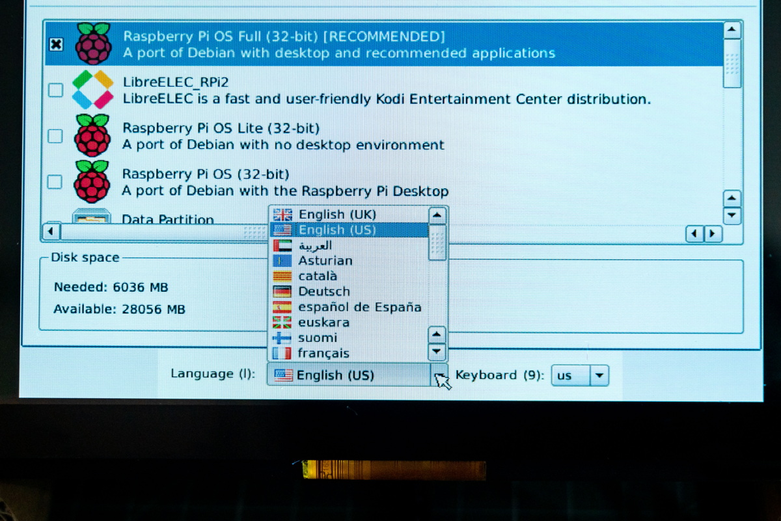Screen dimensions: 781x521
Task: Click the OS list vertical scrollbar thumb
Action: click(x=732, y=63)
